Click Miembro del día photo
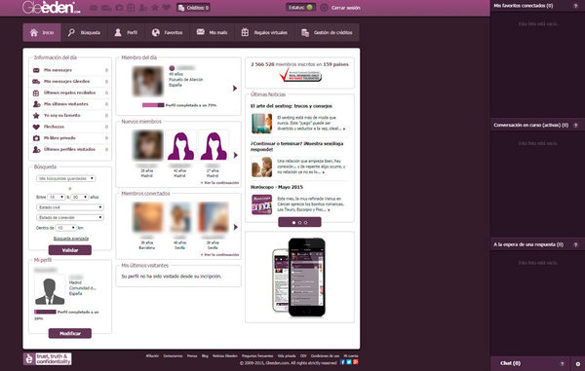Image resolution: width=585 pixels, height=371 pixels. point(148,81)
